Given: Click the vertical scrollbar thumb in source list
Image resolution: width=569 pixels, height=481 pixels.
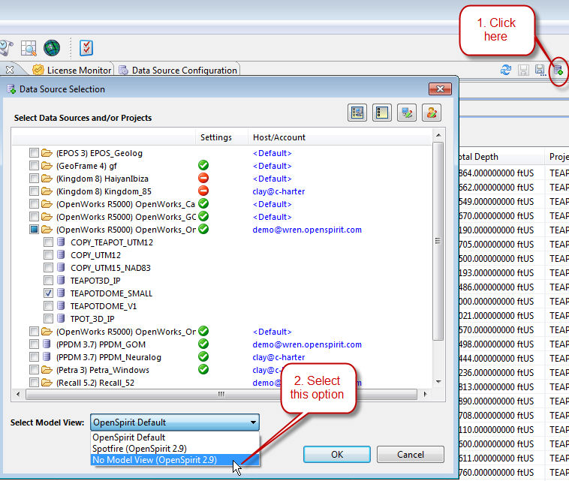Looking at the screenshot, I should pos(438,241).
